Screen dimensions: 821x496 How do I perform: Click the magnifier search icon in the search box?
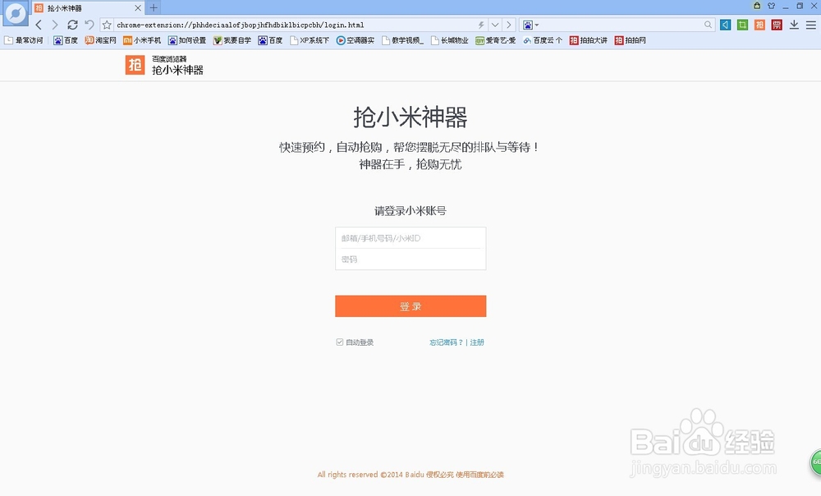tap(708, 25)
